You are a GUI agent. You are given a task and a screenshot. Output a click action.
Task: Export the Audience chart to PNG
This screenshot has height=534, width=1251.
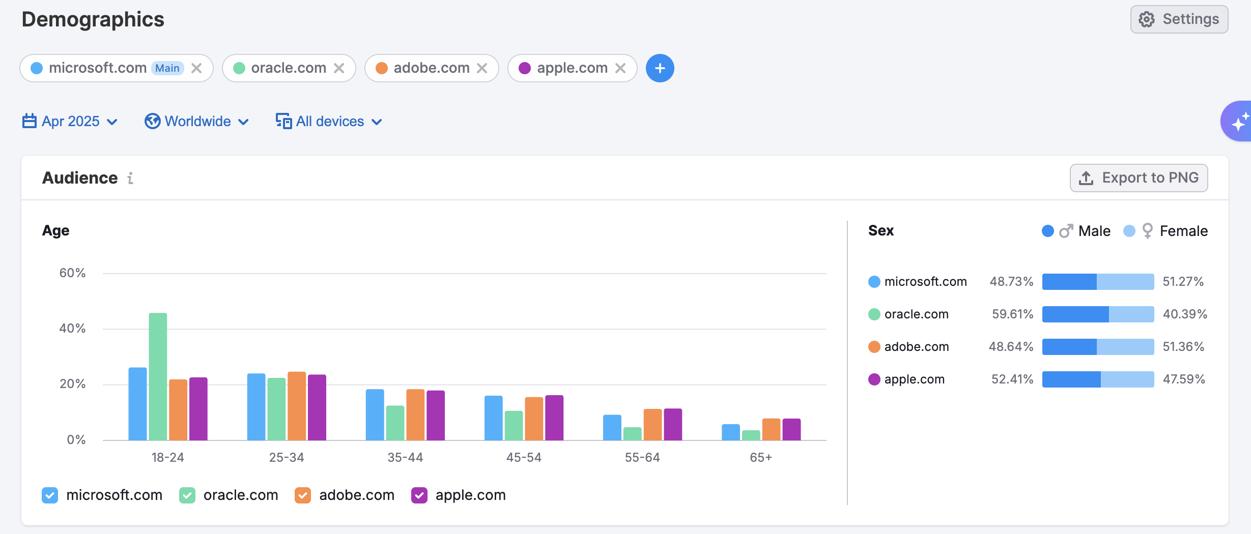1139,178
